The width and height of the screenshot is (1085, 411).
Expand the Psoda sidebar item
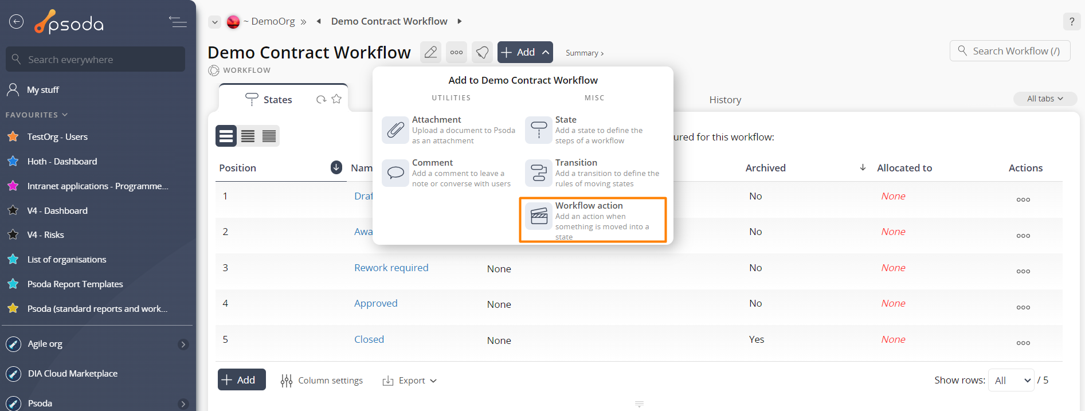183,404
